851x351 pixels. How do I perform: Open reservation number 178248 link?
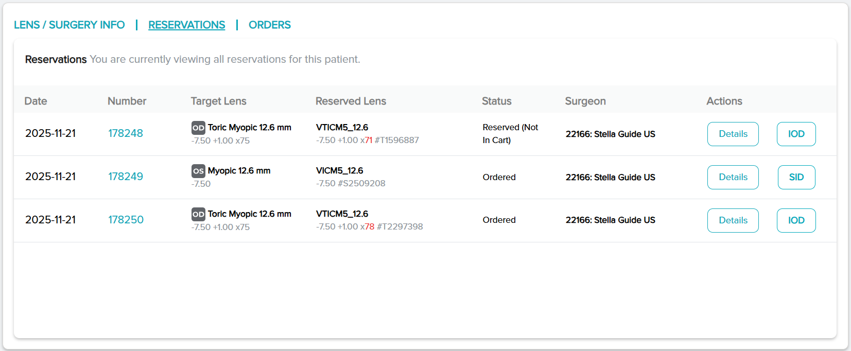tap(126, 133)
